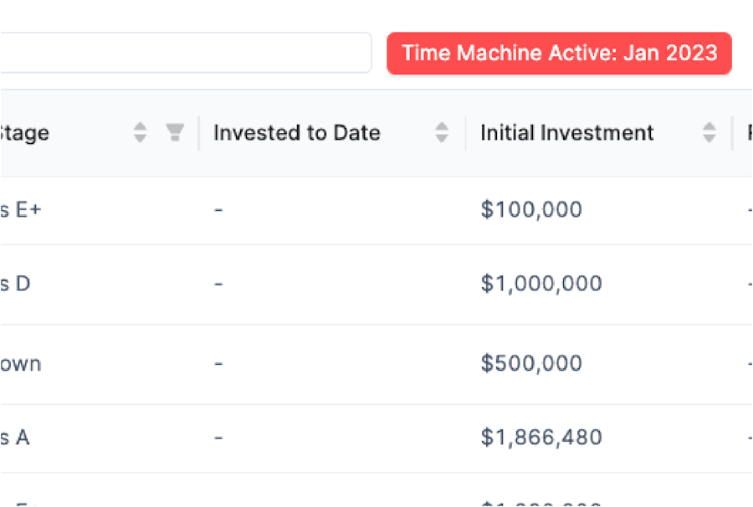This screenshot has height=507, width=753.
Task: Click the stage cell ending in E+
Action: tap(21, 210)
